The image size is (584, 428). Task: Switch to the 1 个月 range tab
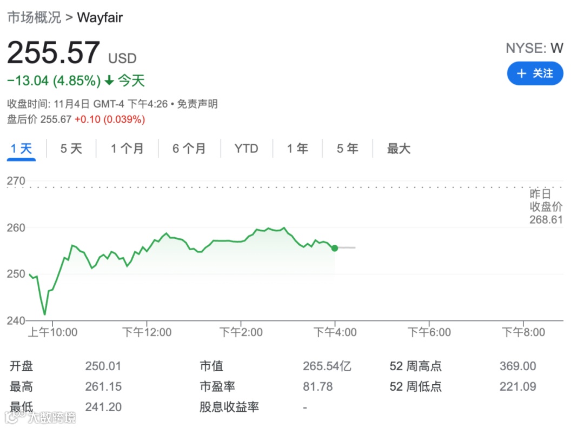[x=127, y=149]
